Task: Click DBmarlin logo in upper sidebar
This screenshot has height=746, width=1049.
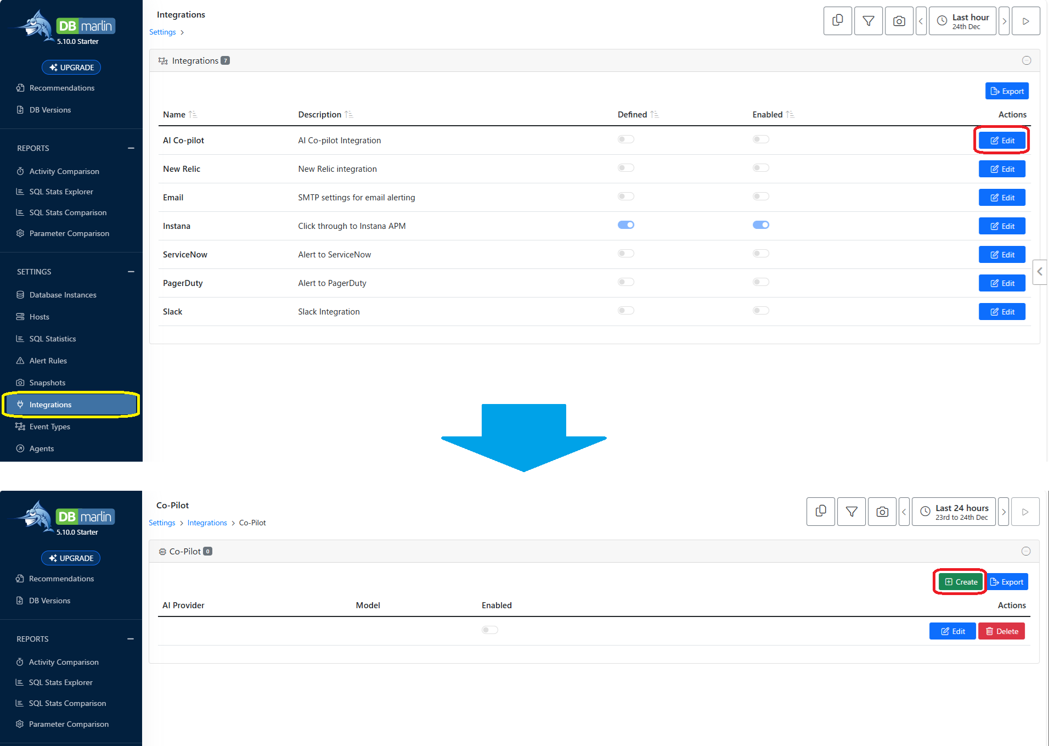Action: [65, 27]
